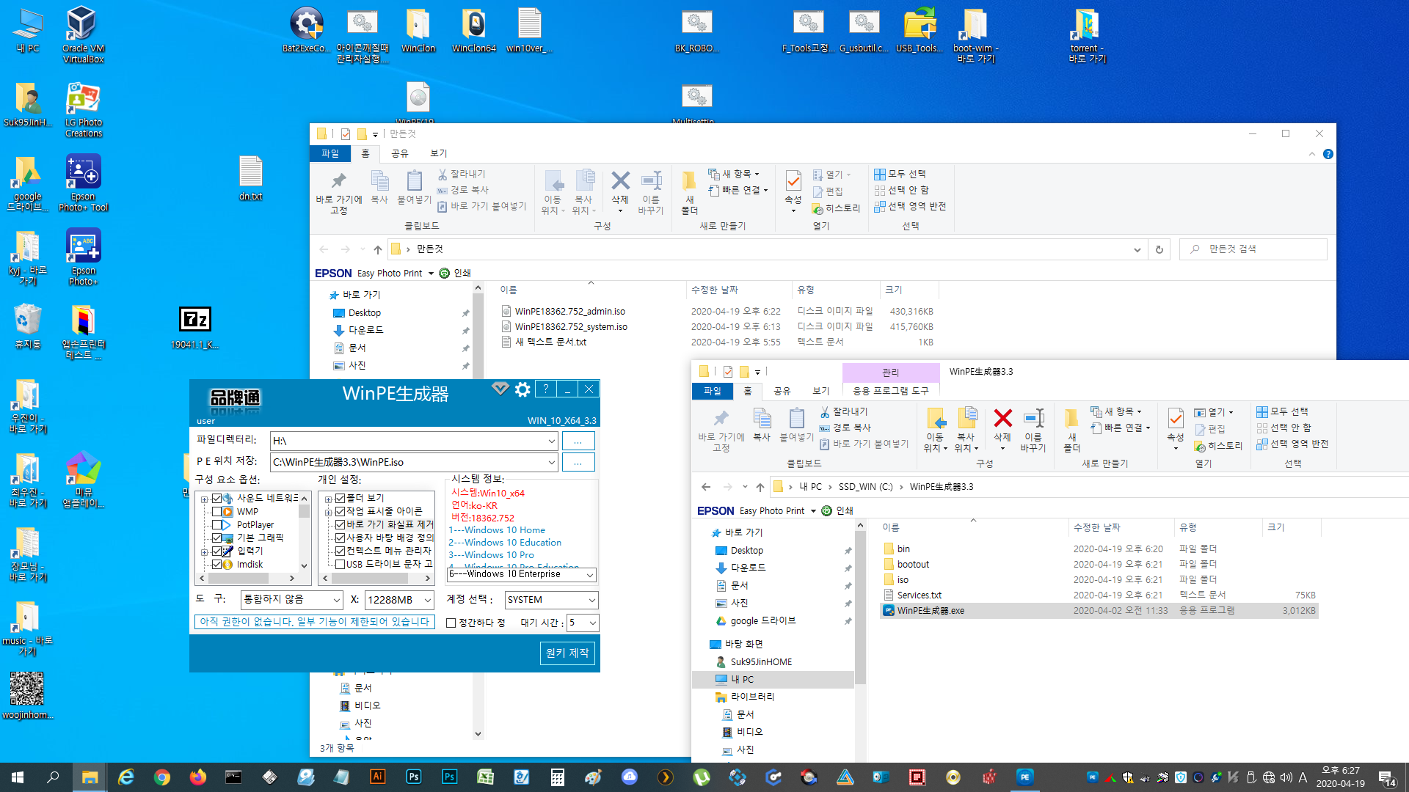Viewport: 1409px width, 792px height.
Task: Switch to the 보기 tab in the 만든것 window
Action: [x=439, y=153]
